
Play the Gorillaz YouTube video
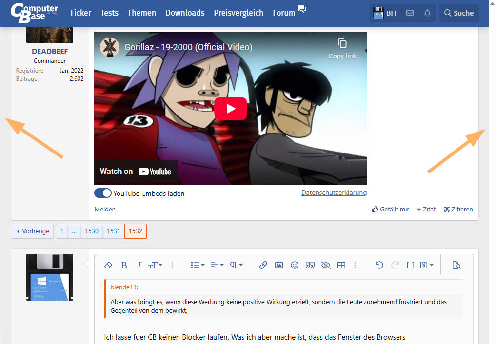pos(231,109)
